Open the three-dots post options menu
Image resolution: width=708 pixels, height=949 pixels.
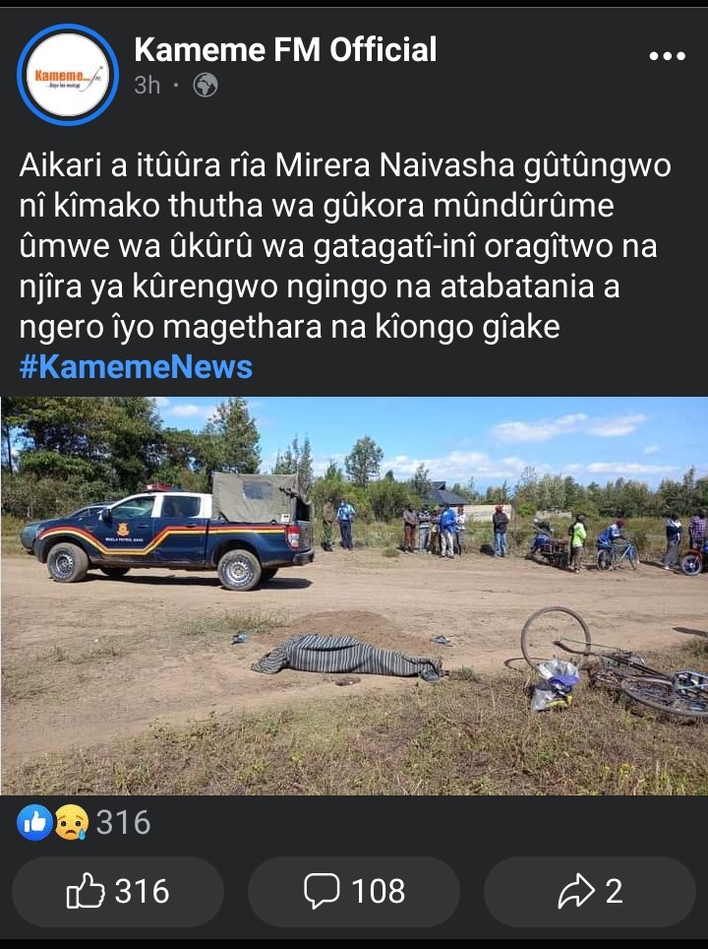click(x=667, y=56)
